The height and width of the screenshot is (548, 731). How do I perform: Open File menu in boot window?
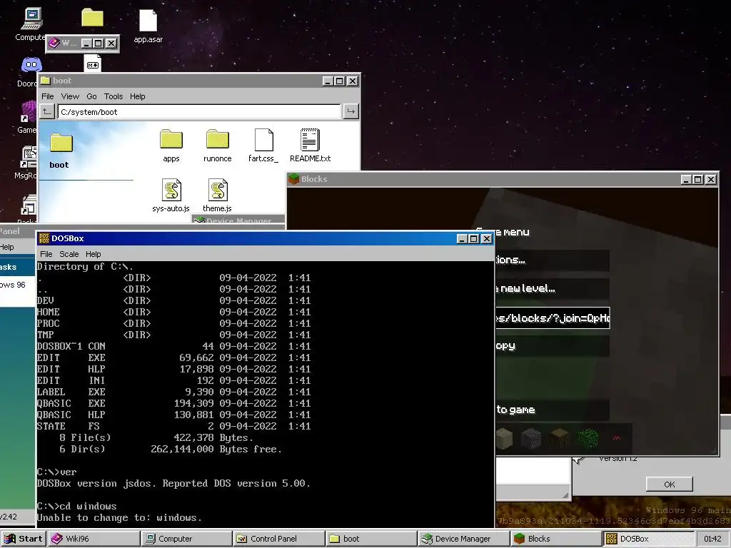pos(48,96)
